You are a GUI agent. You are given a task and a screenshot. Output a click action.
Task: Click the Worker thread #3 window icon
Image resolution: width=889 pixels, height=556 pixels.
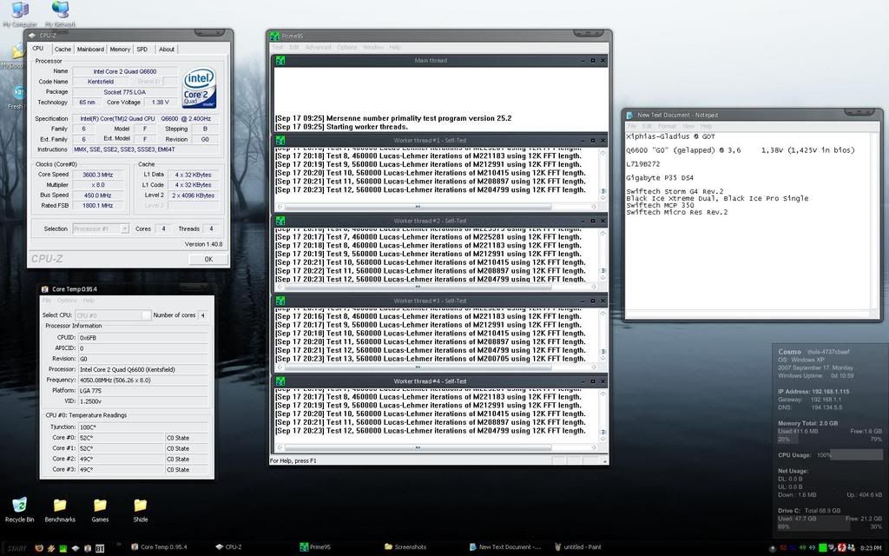coord(280,301)
